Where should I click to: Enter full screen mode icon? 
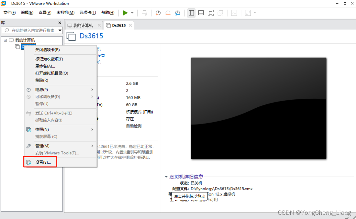pos(211,13)
